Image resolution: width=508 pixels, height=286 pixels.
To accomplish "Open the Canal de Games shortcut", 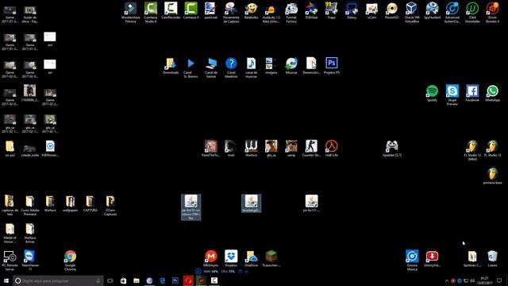I will (x=211, y=68).
